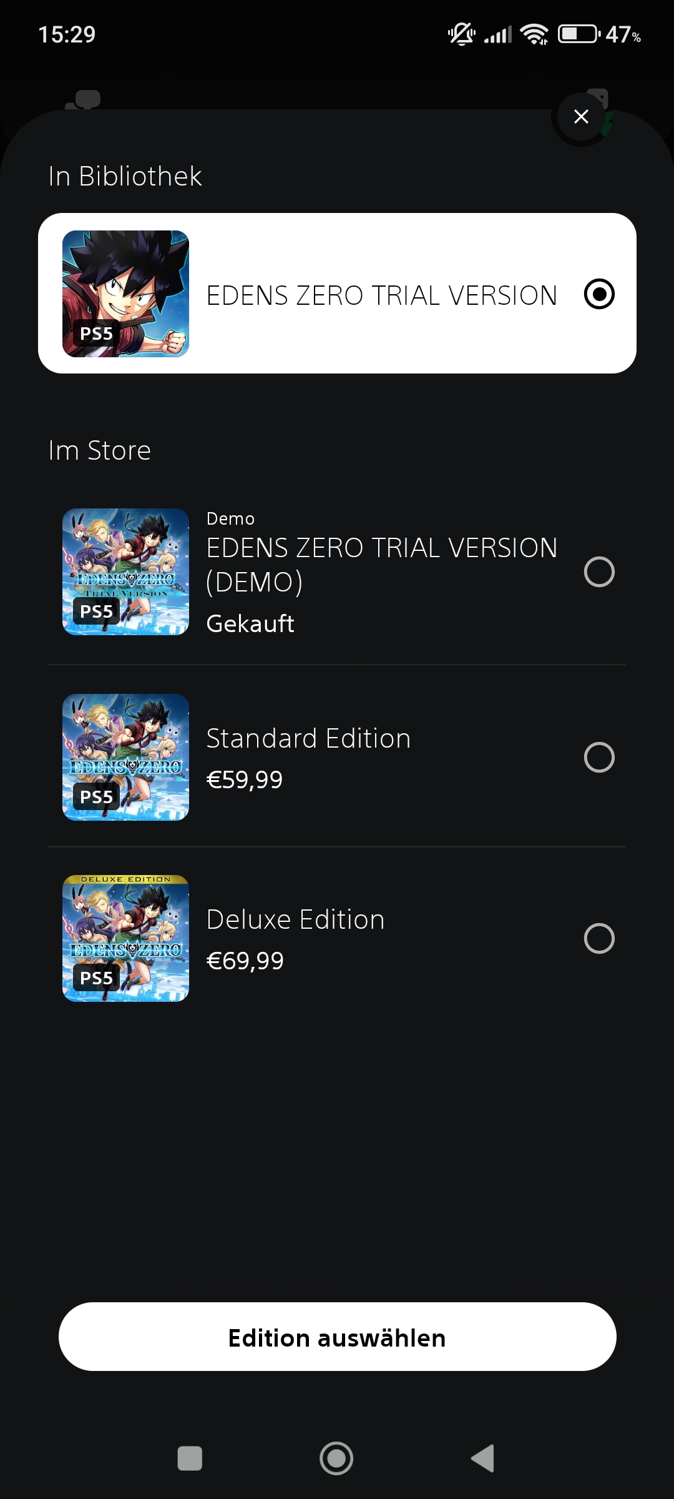Tap the Android back navigation triangle

click(483, 1458)
